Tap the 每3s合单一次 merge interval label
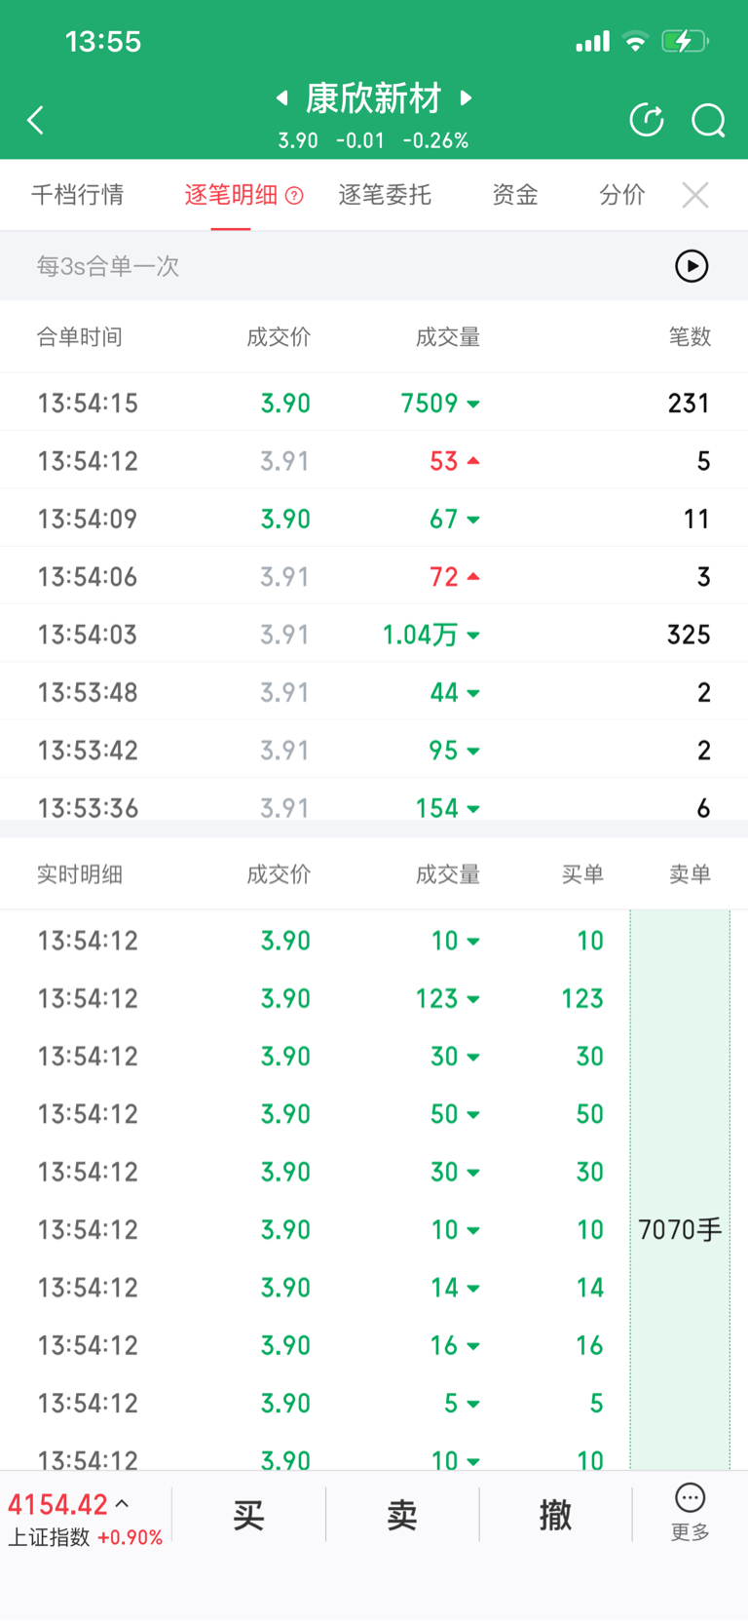748x1621 pixels. coord(108,266)
